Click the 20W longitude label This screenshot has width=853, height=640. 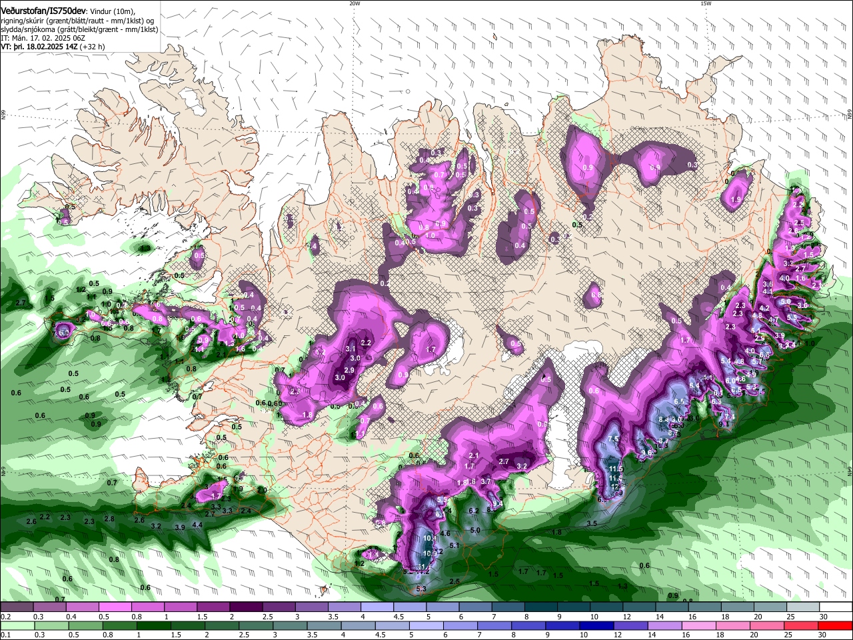pyautogui.click(x=355, y=3)
